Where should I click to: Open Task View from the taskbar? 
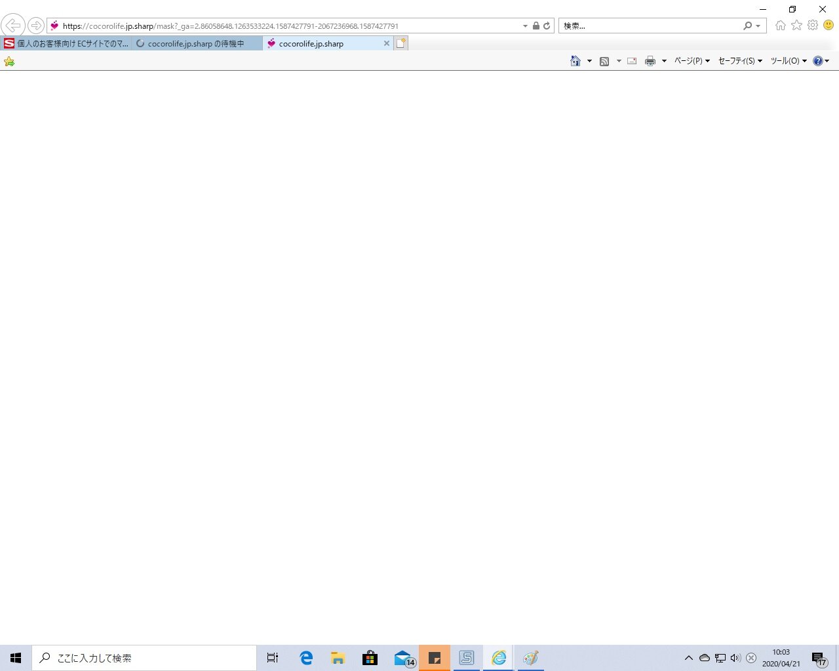273,658
